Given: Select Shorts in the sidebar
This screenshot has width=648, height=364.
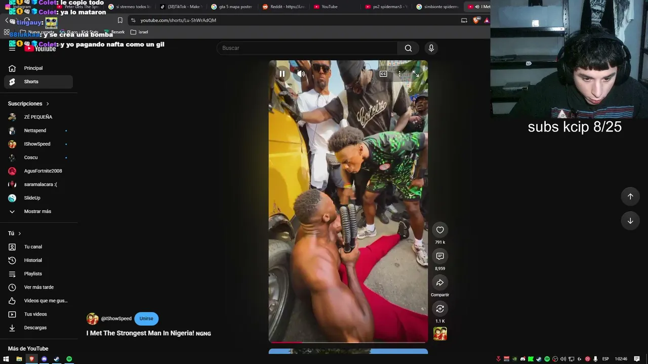Looking at the screenshot, I should 38,81.
